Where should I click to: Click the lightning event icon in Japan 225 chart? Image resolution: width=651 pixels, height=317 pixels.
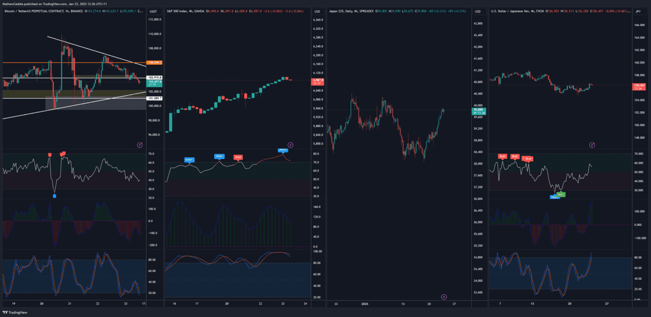[x=444, y=297]
